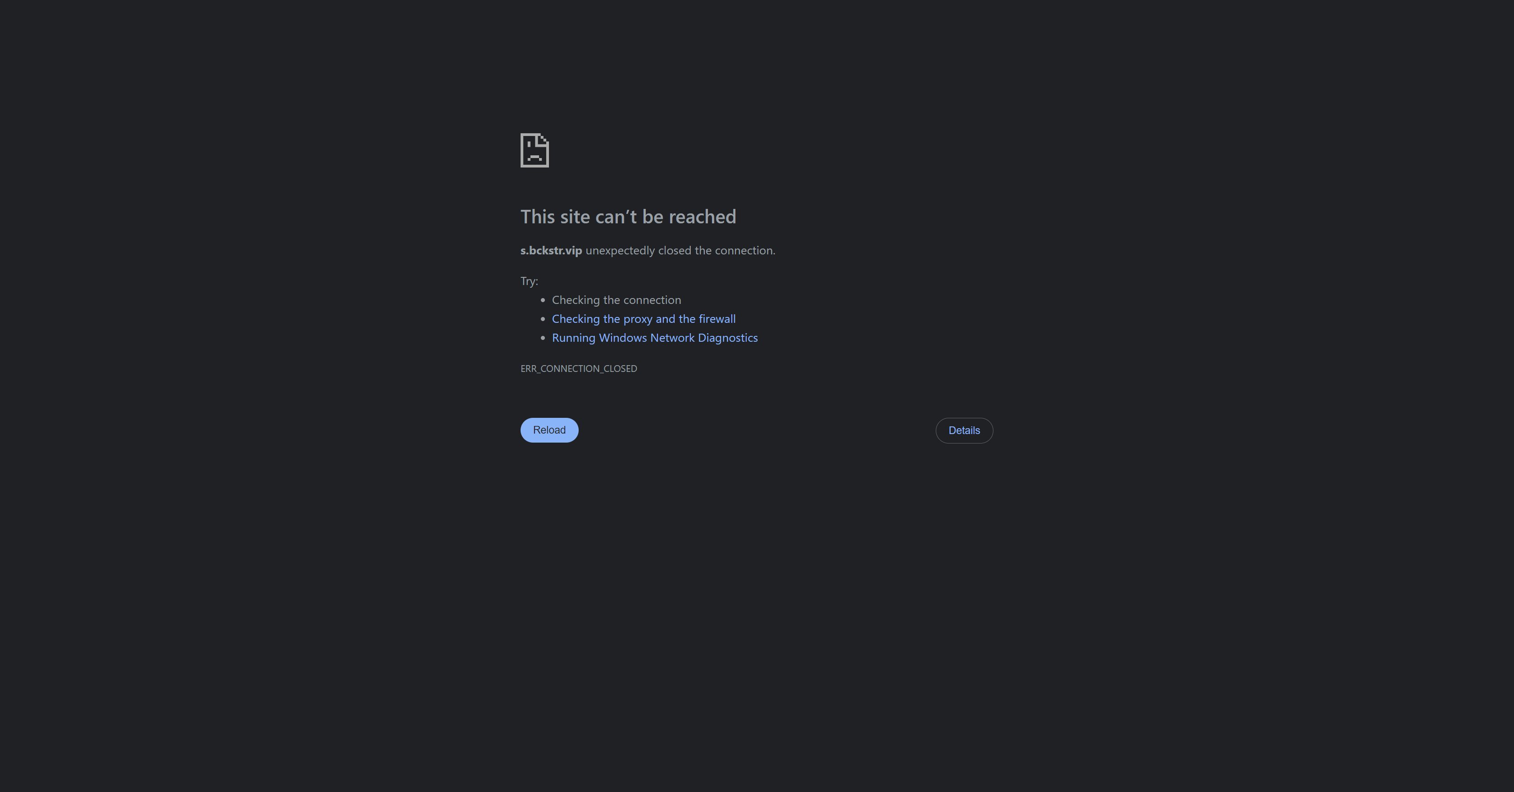Click the bold s.bckstr.vip domain name
This screenshot has height=792, width=1514.
tap(551, 250)
